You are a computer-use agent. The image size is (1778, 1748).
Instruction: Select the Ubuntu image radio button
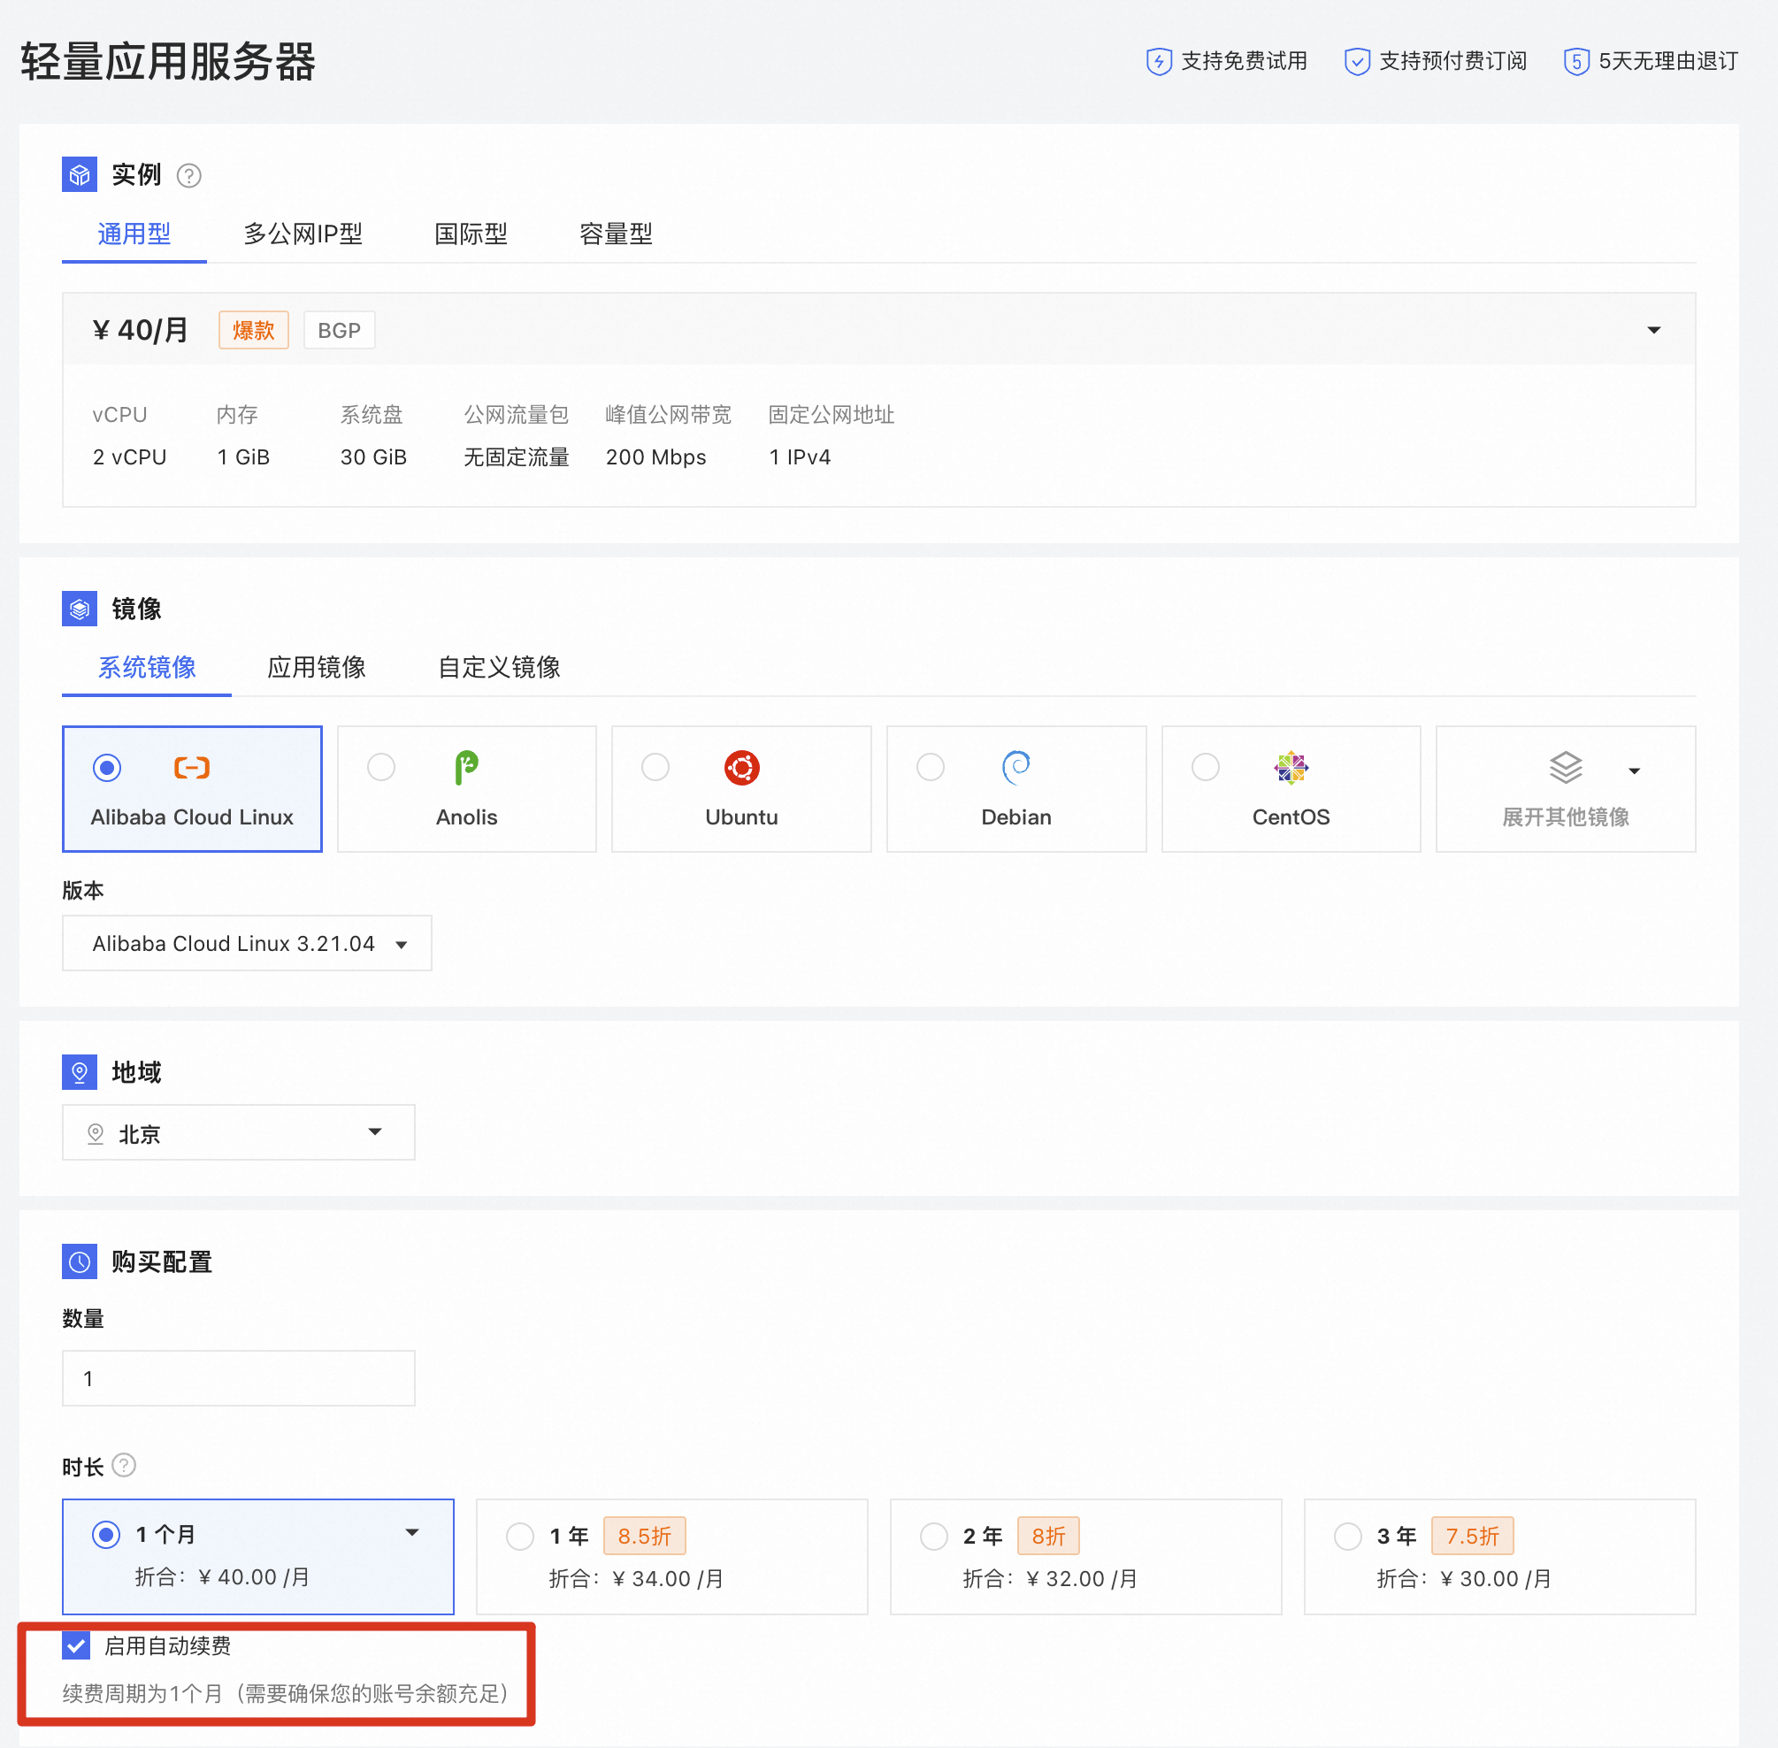pos(655,767)
